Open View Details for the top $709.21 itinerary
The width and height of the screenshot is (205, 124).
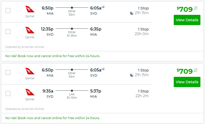click(x=187, y=20)
